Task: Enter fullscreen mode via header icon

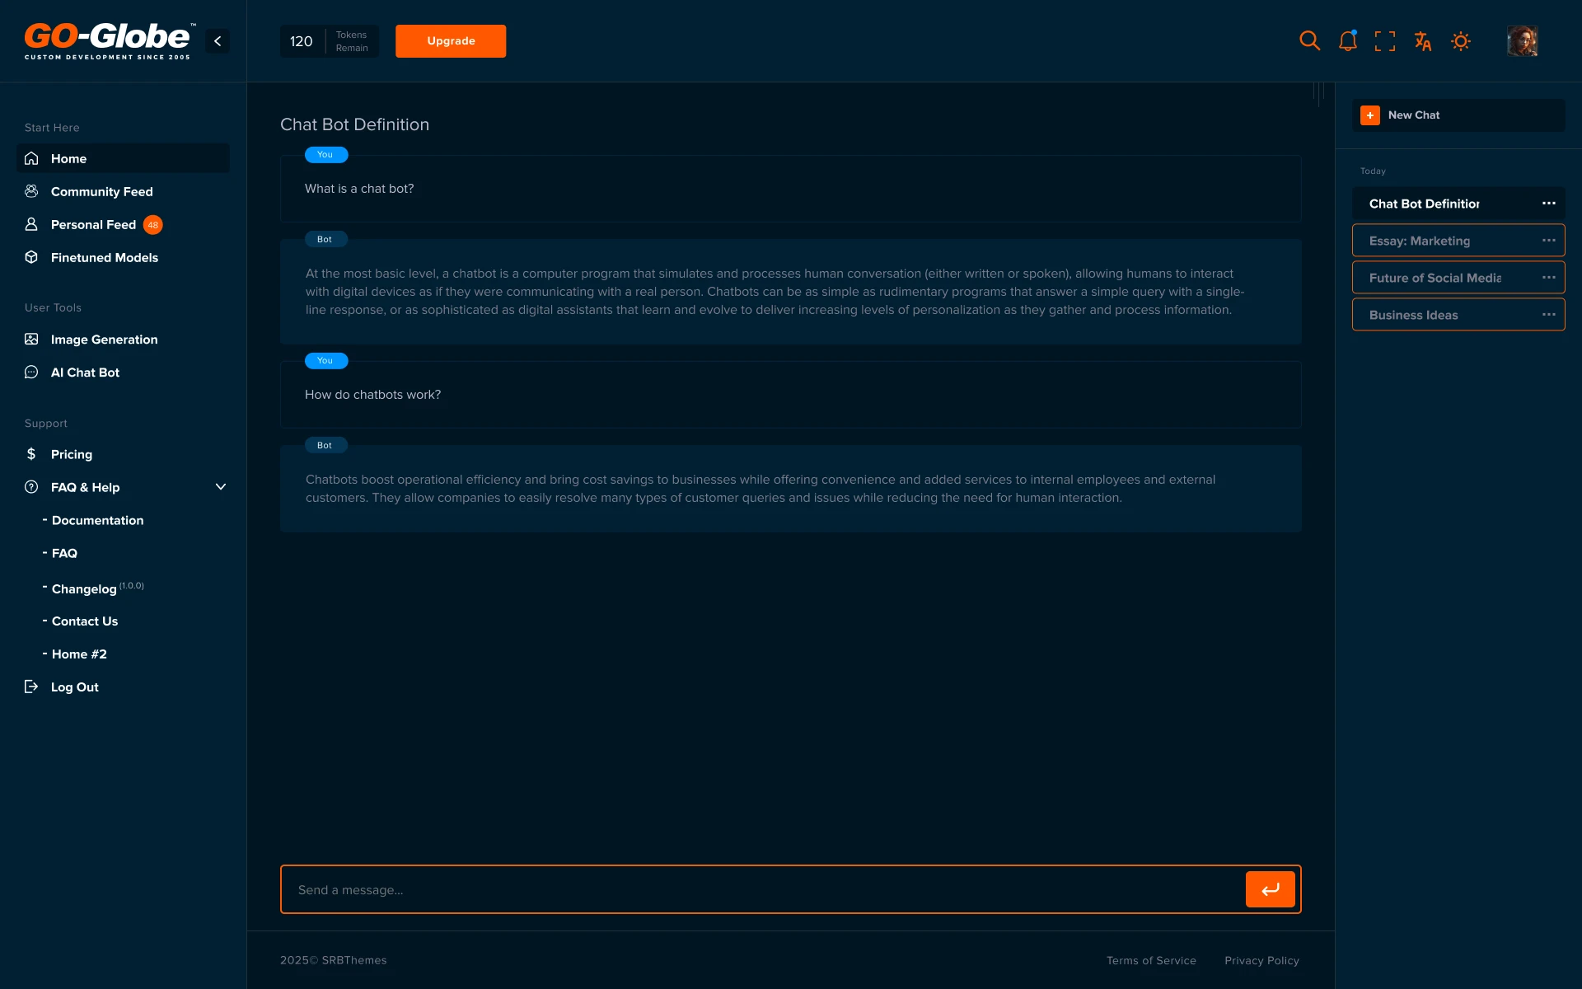Action: point(1385,40)
